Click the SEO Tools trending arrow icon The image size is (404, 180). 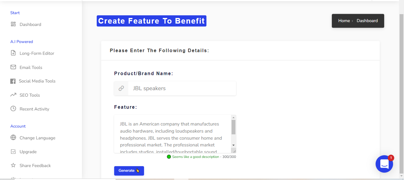13,95
